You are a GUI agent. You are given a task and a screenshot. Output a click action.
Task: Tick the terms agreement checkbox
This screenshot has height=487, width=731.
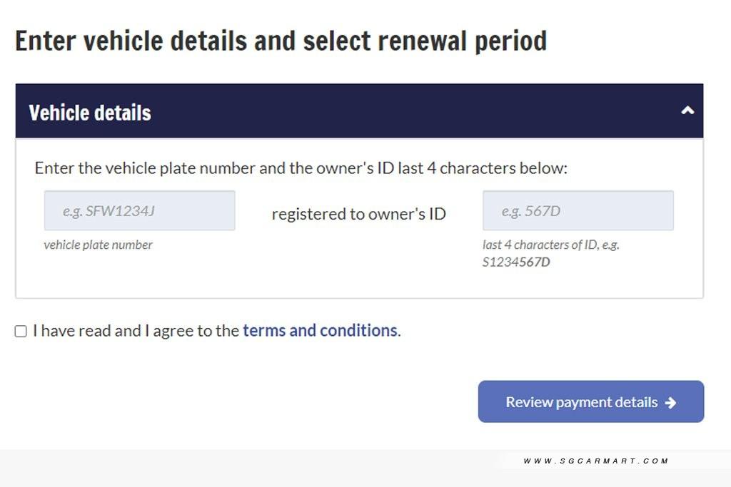(21, 331)
